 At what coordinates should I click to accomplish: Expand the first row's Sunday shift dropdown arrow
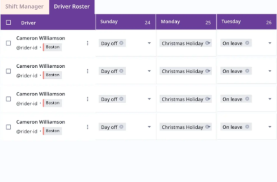(149, 43)
